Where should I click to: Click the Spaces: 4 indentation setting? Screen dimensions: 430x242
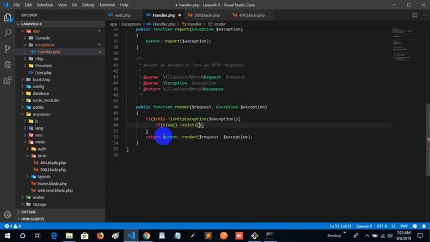(x=364, y=226)
